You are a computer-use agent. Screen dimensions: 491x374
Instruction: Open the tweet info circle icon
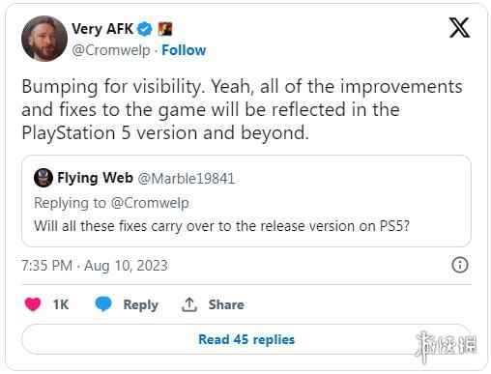pyautogui.click(x=460, y=266)
